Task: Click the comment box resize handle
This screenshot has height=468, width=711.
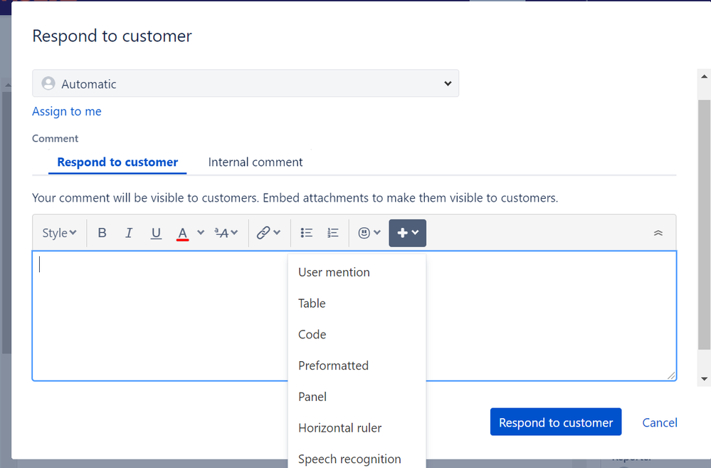Action: 671,375
